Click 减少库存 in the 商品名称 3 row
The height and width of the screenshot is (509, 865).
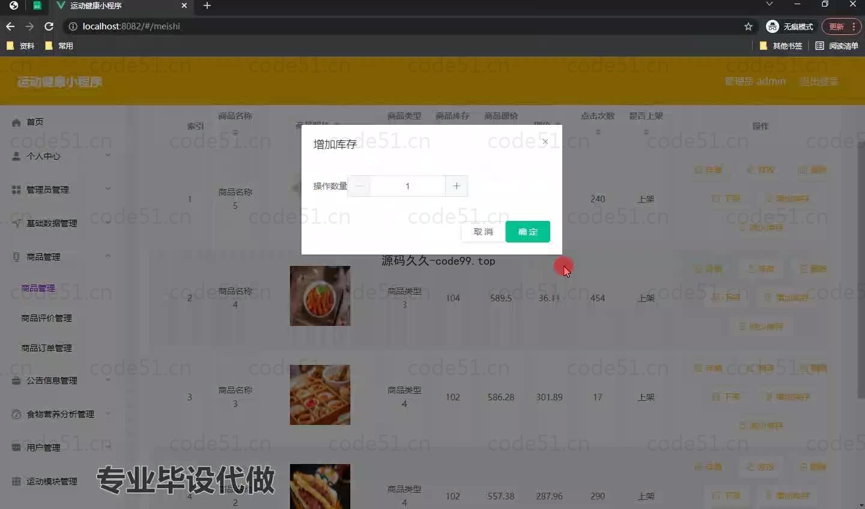(x=760, y=426)
